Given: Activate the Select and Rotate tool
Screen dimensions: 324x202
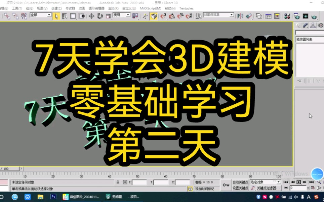Looking at the screenshot, I should [100, 16].
